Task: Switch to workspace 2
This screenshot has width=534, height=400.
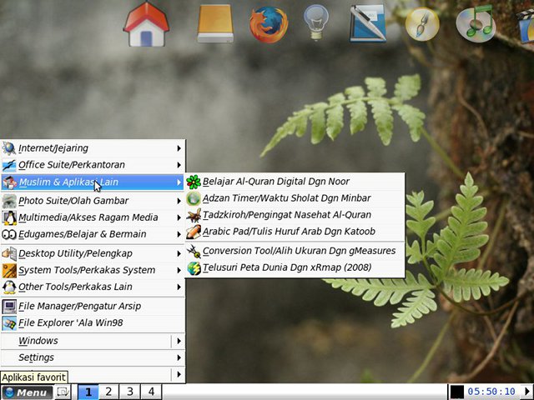Action: (108, 392)
